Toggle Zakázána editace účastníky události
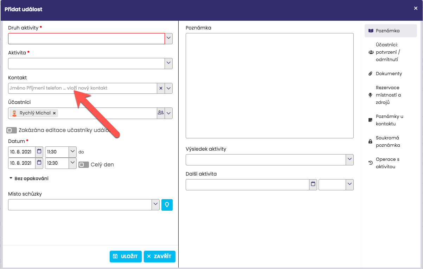The image size is (423, 269). (x=12, y=130)
